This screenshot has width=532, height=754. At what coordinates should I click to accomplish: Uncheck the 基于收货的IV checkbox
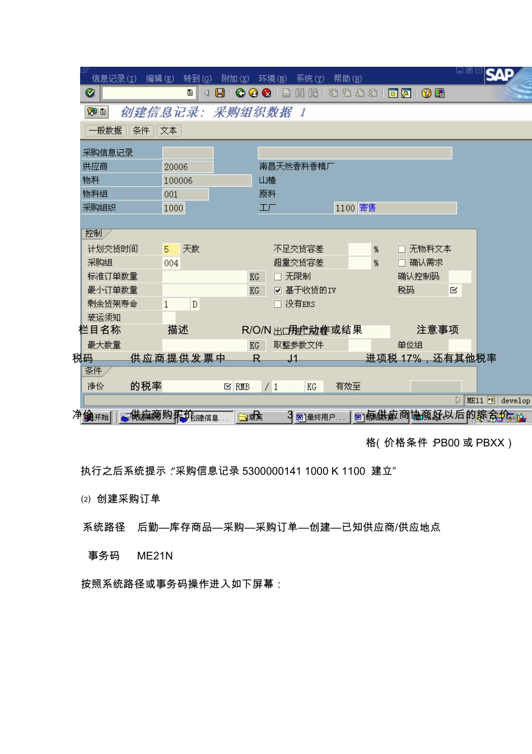point(277,290)
